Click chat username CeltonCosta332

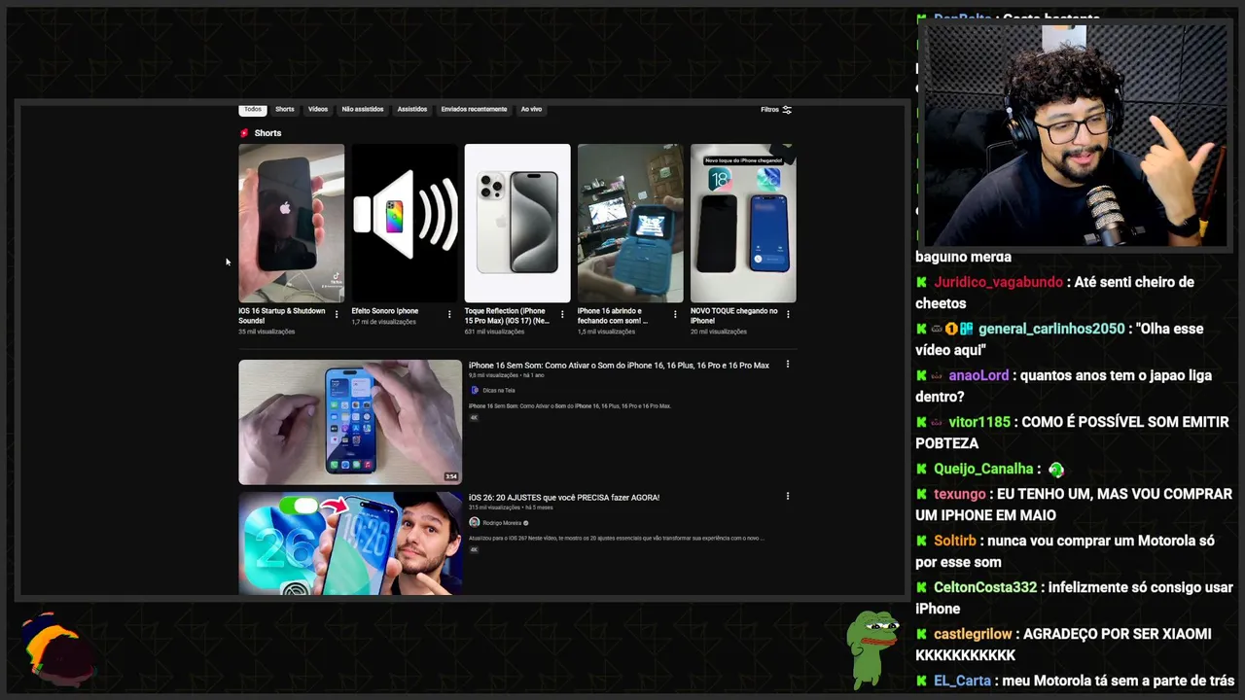click(x=985, y=587)
